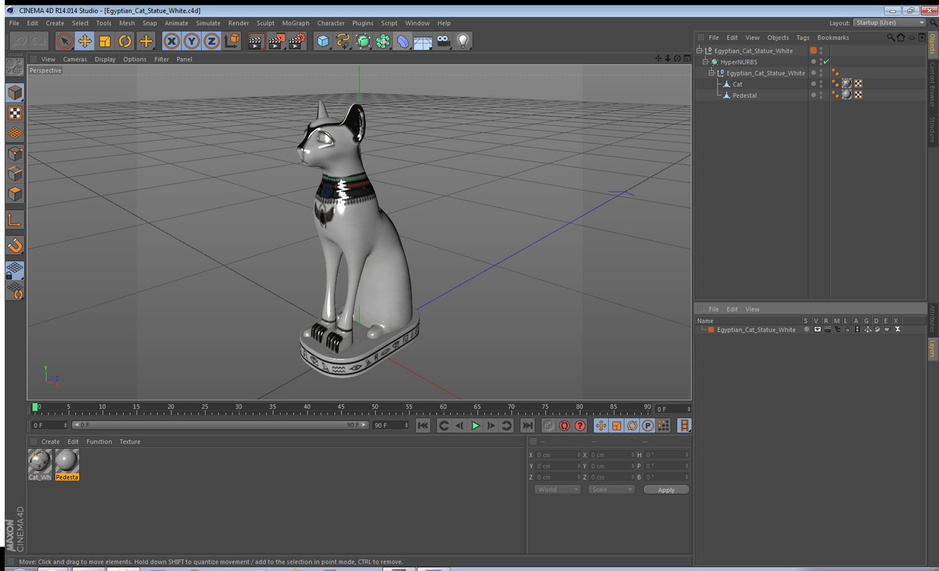939x571 pixels.
Task: Render the active view
Action: click(256, 41)
